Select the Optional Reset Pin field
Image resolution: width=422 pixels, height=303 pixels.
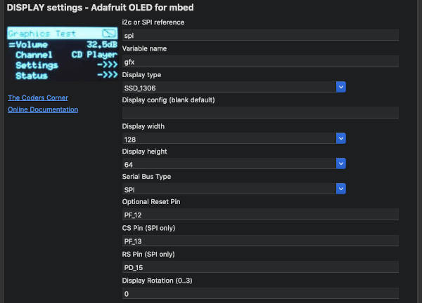click(260, 215)
